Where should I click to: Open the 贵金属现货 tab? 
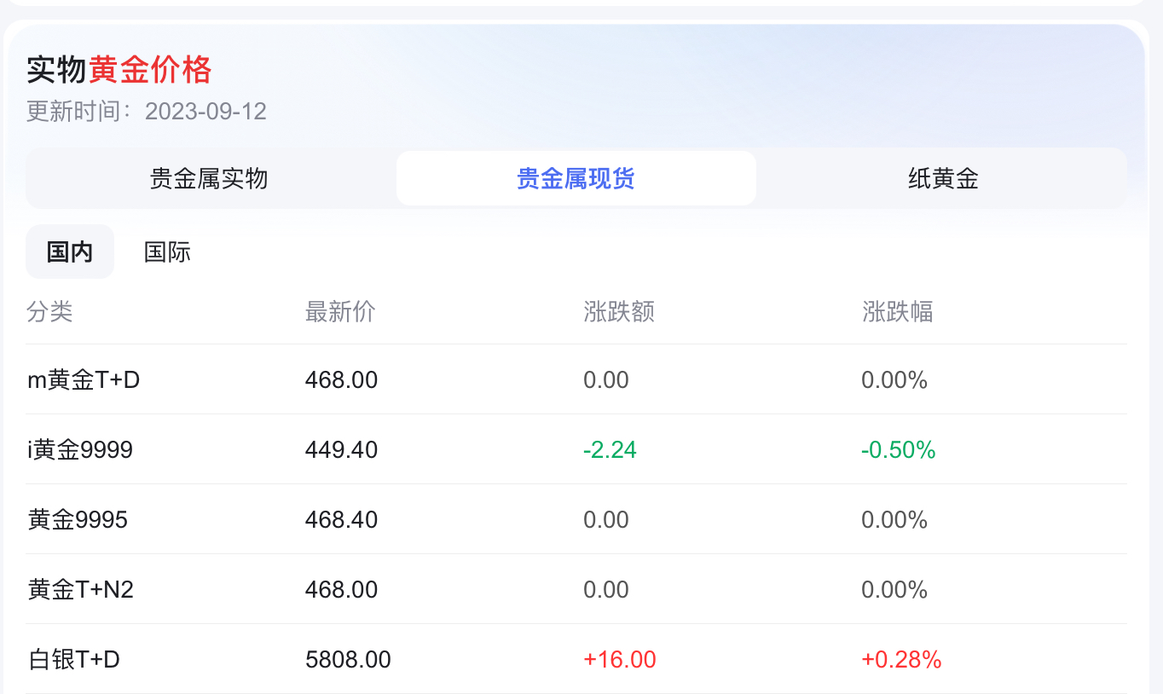coord(576,177)
